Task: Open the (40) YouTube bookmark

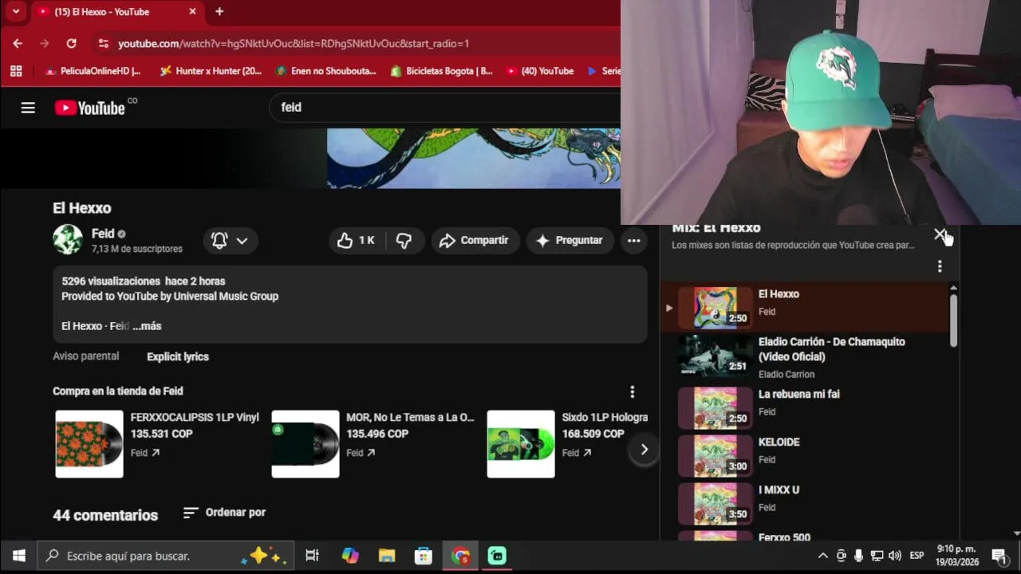Action: [539, 71]
